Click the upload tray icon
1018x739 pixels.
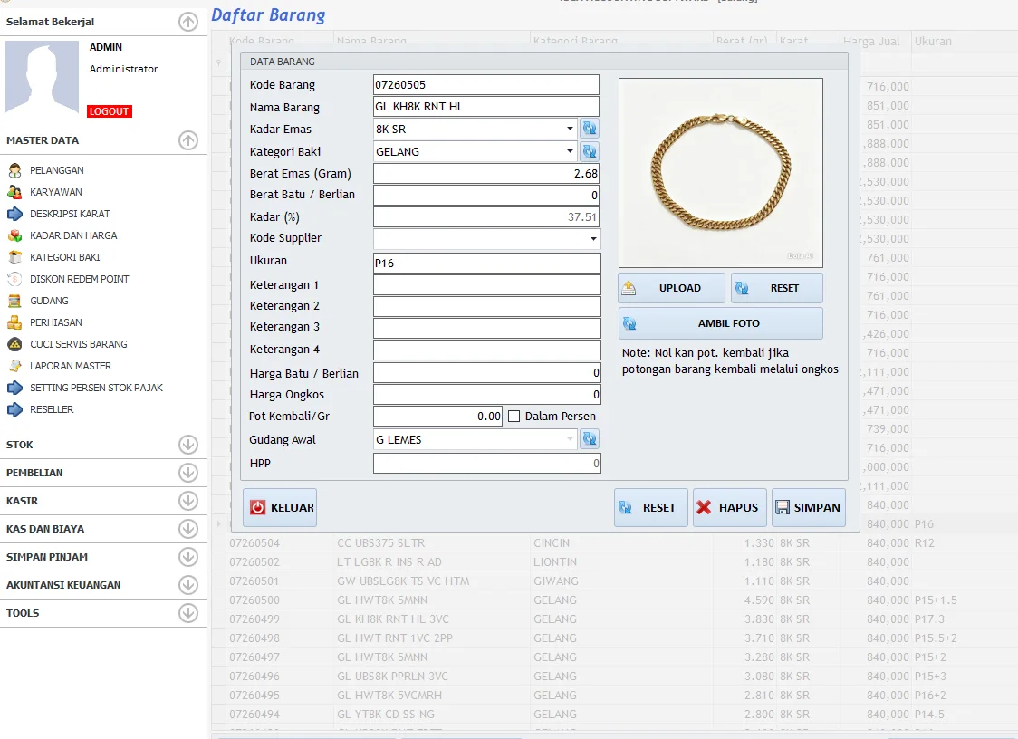[x=629, y=288]
